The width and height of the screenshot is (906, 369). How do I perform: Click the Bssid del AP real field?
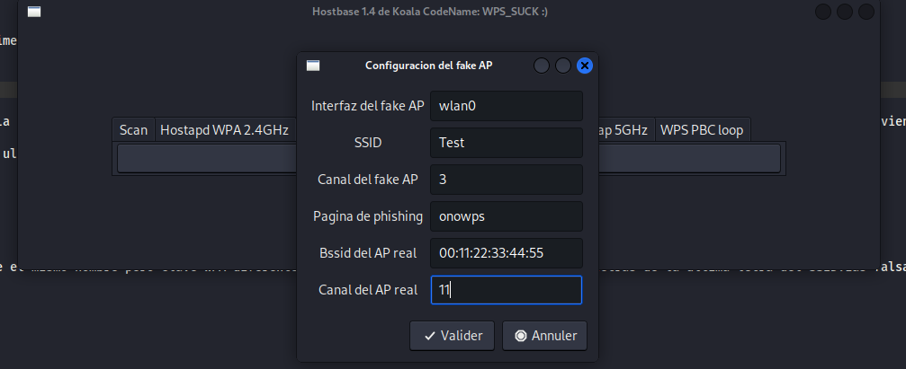(x=507, y=253)
